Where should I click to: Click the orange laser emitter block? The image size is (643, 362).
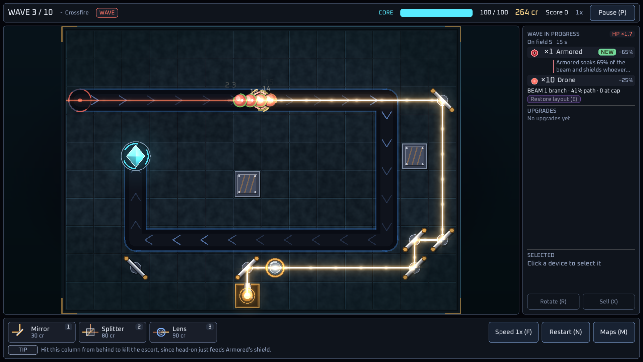coord(247,296)
